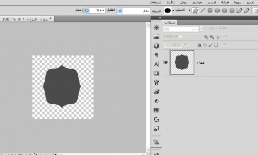Screen dimensions: 258x155
Task: Toggle lock position move icon
Action: [x=205, y=45]
